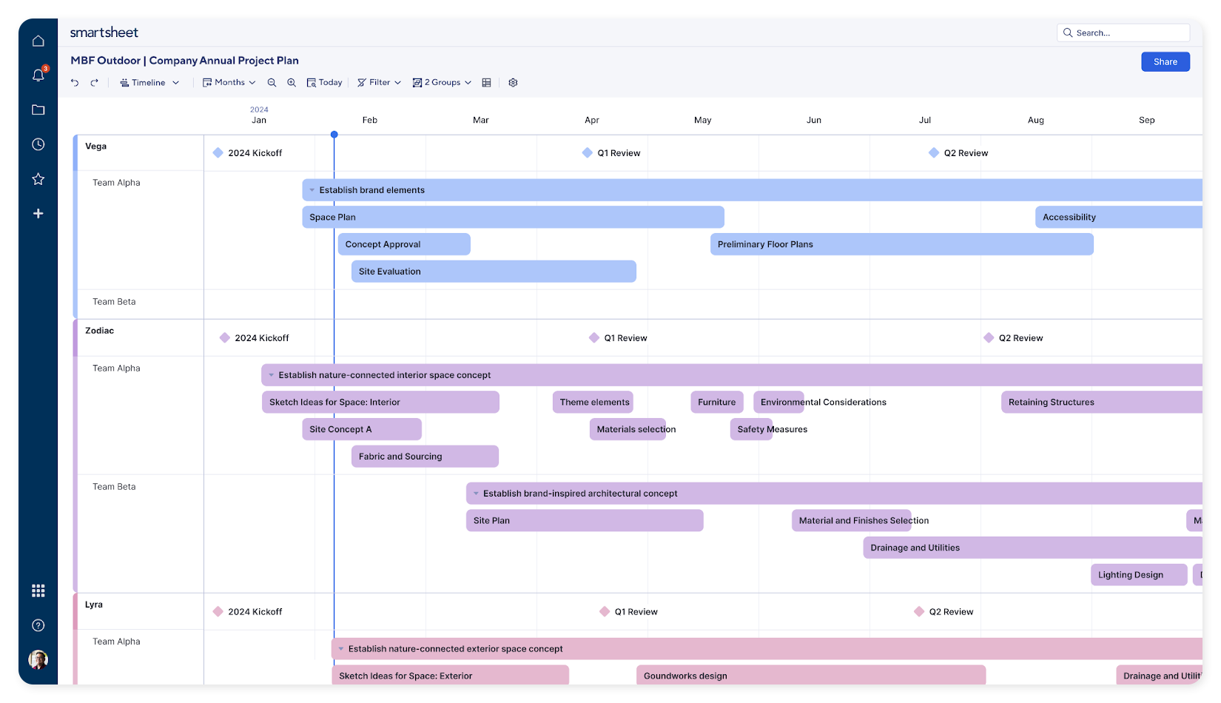The height and width of the screenshot is (703, 1221).
Task: Open the grid view icon next to Groups
Action: pyautogui.click(x=486, y=82)
